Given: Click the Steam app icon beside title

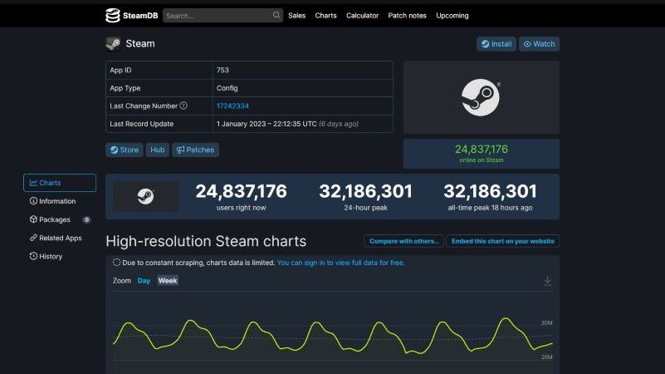Looking at the screenshot, I should click(113, 43).
